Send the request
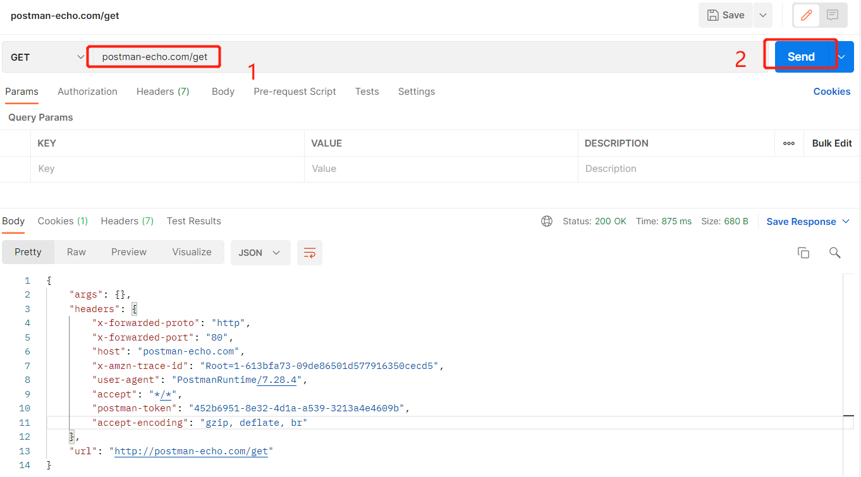 pyautogui.click(x=801, y=57)
